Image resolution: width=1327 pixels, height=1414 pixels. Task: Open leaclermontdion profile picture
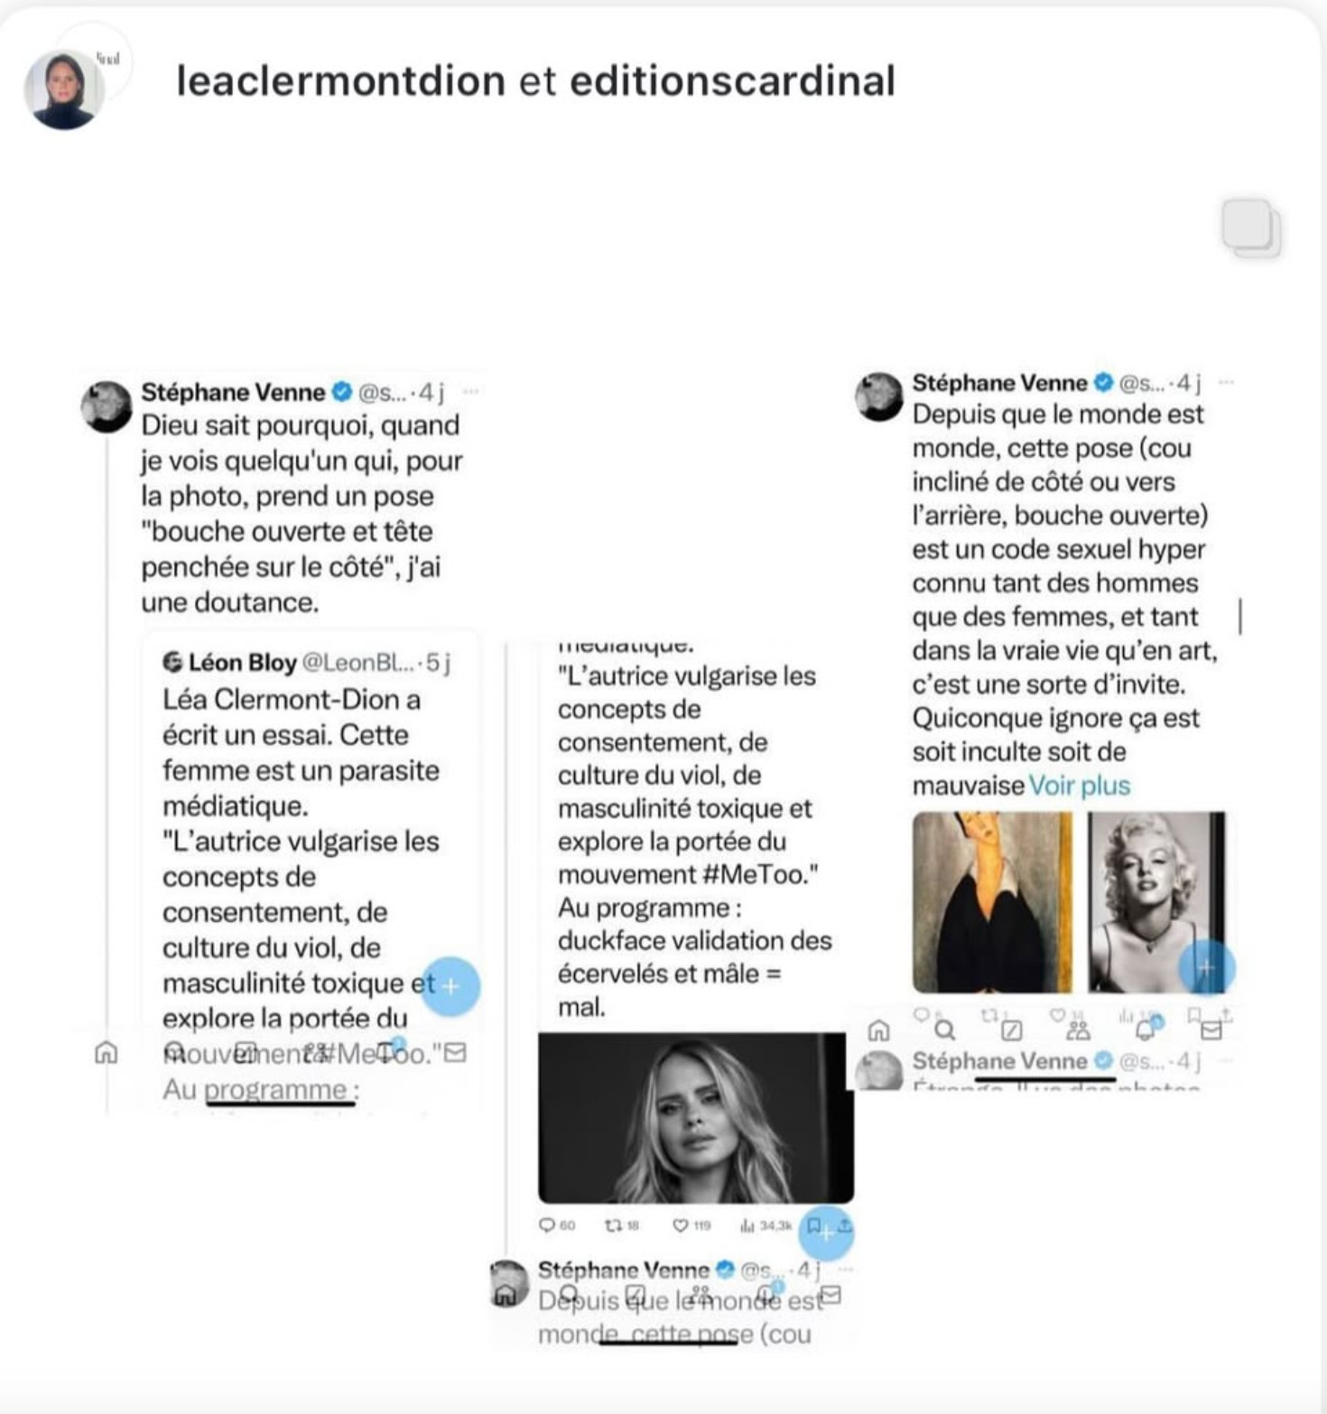63,89
